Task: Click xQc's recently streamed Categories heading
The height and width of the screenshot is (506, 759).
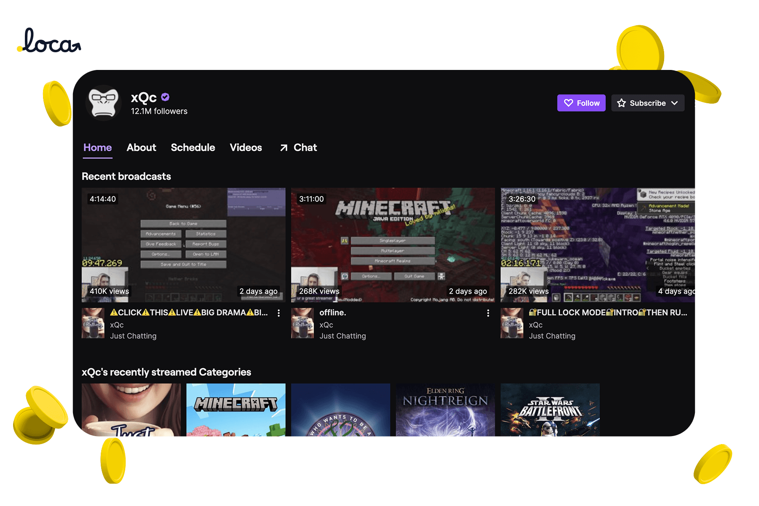Action: [x=167, y=372]
